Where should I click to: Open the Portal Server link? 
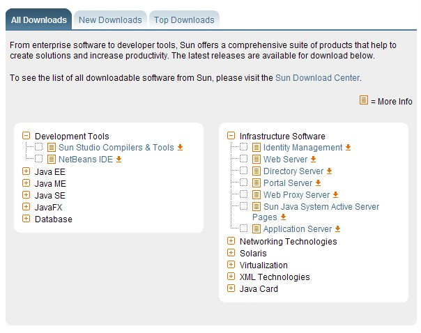pyautogui.click(x=288, y=183)
